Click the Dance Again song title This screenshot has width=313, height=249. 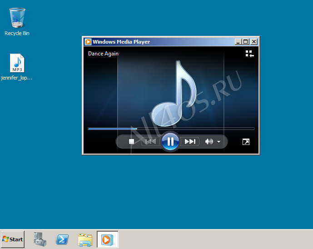(103, 54)
